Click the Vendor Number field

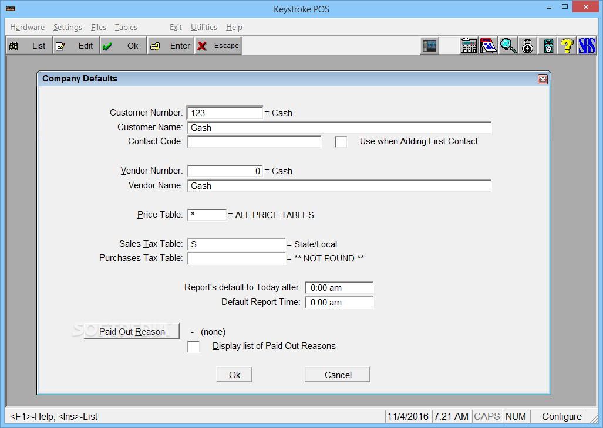(225, 171)
